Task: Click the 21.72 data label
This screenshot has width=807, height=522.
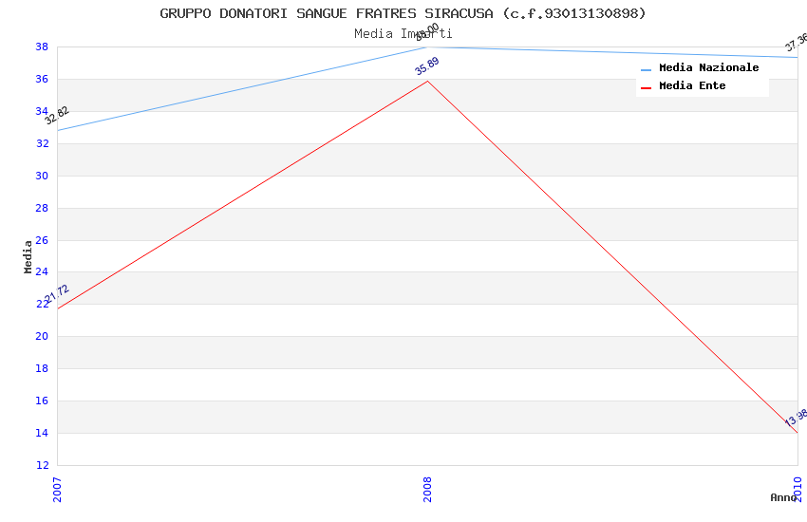Action: tap(57, 293)
